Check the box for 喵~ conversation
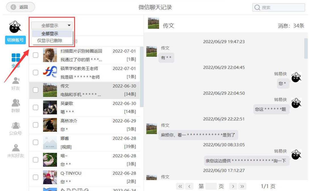The height and width of the screenshot is (191, 324). coord(35,160)
